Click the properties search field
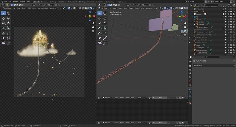236x127 pixels. tap(212, 57)
